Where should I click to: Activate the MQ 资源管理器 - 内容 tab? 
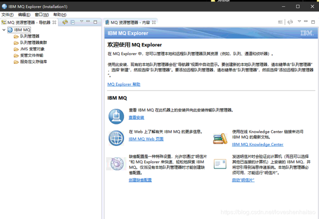point(130,22)
